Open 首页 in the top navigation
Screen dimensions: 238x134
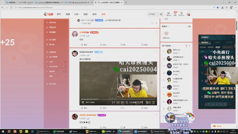point(59,14)
